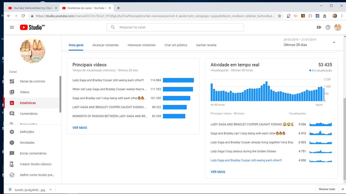346x194 pixels.
Task: Click VER MAIS under Atividade em tempo real
Action: click(218, 172)
